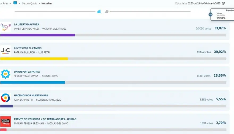Click the 17.361 votos count
Viewport: 234px width, 134px height.
(204, 76)
